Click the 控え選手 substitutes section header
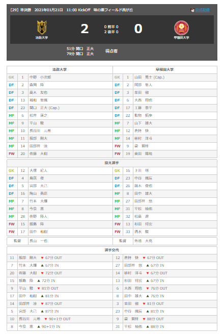224x334 pixels. click(x=112, y=163)
